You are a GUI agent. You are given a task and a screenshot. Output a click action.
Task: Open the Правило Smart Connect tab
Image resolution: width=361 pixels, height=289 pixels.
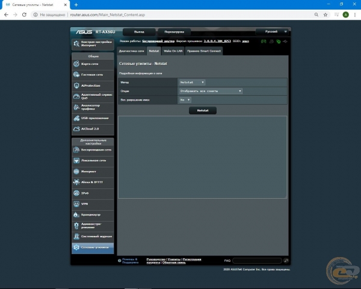(x=204, y=51)
